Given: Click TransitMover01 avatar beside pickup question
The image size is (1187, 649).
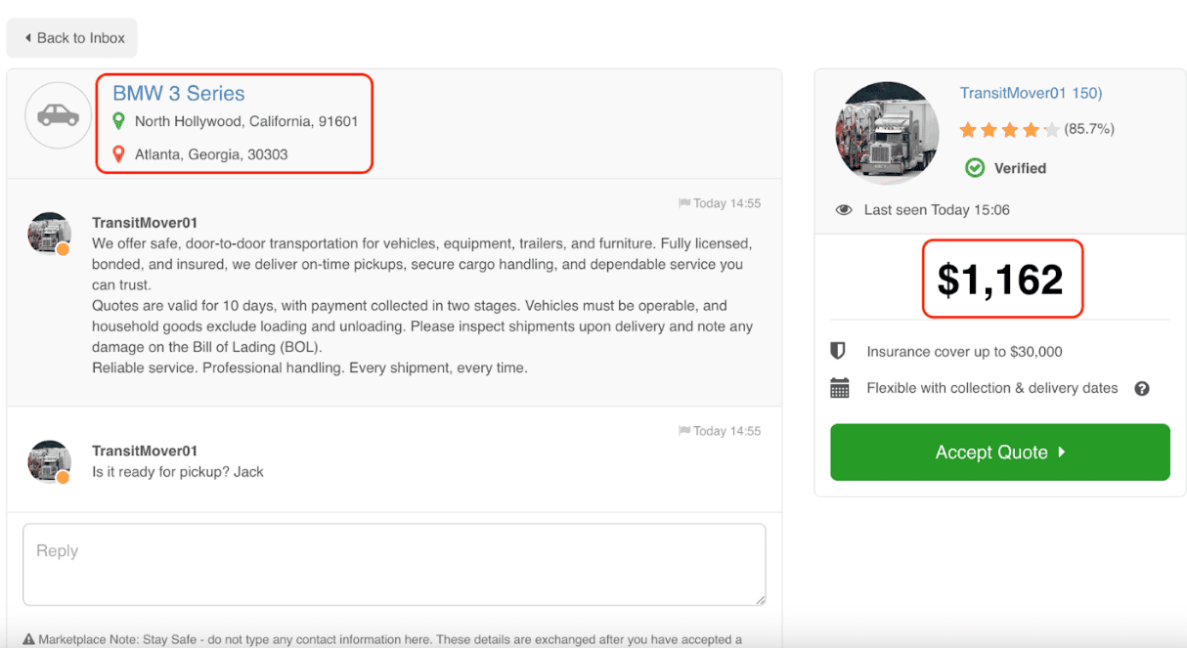Looking at the screenshot, I should [x=49, y=461].
